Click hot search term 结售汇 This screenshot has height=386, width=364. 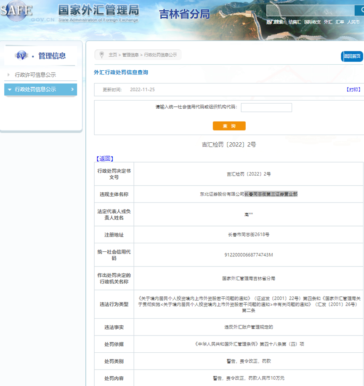[x=295, y=22]
